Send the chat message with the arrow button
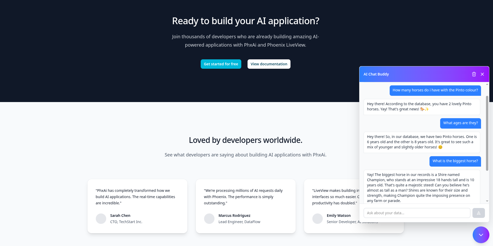The width and height of the screenshot is (493, 246). coord(479,213)
